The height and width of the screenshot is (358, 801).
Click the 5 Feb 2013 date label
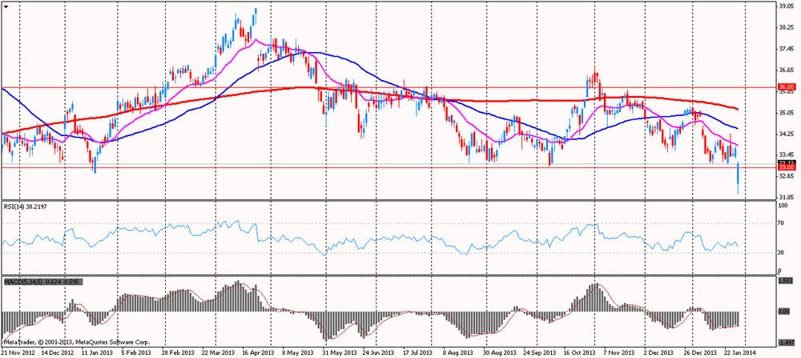(138, 352)
